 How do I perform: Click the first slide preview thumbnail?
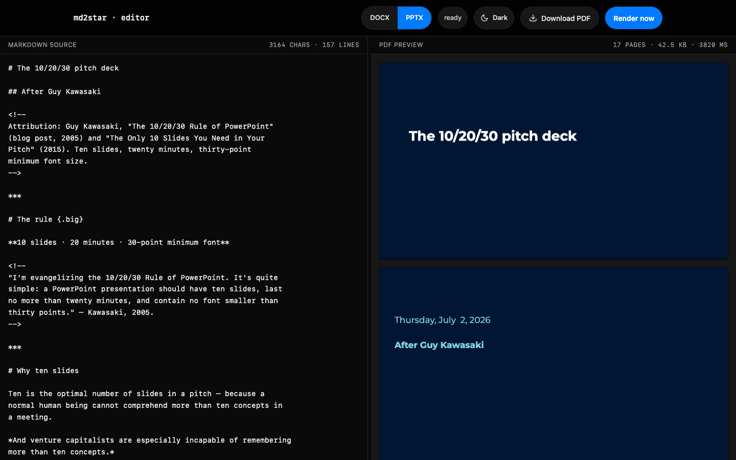point(553,160)
